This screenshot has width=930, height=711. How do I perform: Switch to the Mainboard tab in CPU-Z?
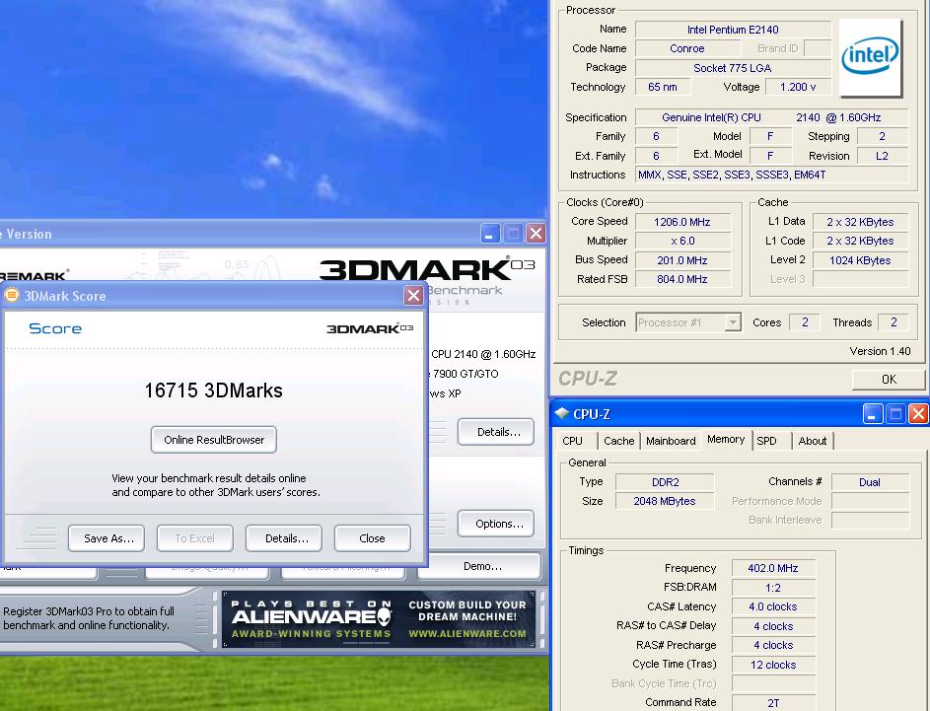pos(671,441)
